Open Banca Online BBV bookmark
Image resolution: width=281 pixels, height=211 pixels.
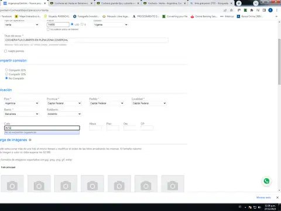click(x=249, y=16)
